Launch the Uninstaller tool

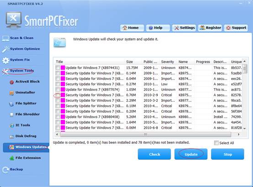coord(22,93)
